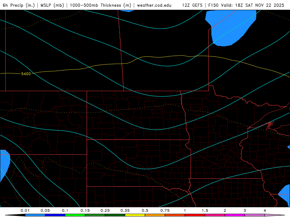This screenshot has width=290, height=217.
Task: Click the 0.35 value on the colorbar
Action: click(125, 210)
